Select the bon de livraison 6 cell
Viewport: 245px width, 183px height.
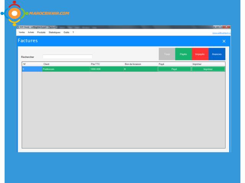[140, 69]
